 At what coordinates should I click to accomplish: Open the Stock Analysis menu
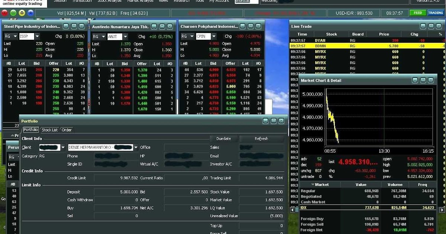tap(110, 1)
